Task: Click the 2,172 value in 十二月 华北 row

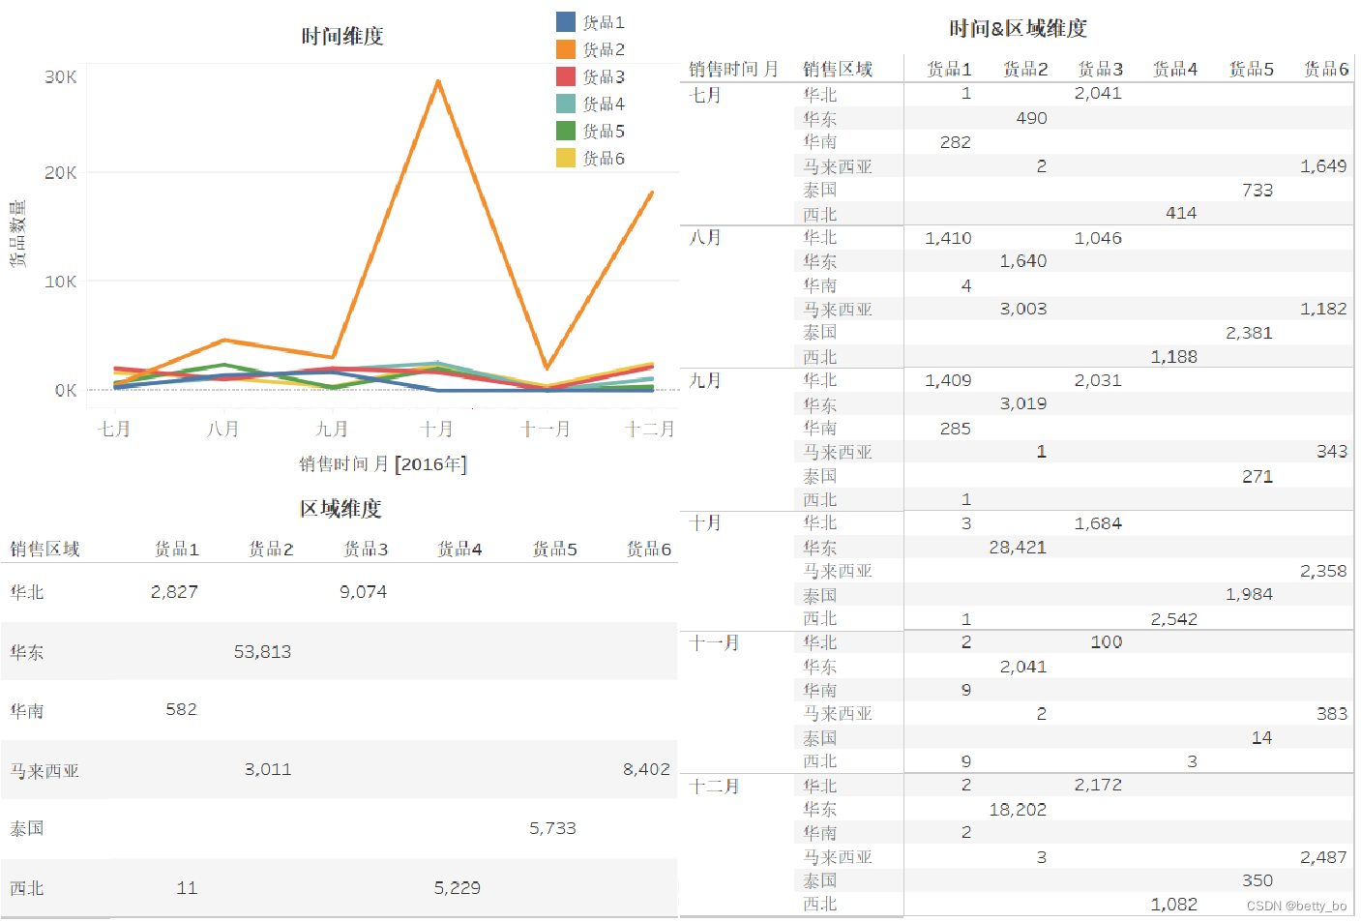Action: click(1098, 785)
